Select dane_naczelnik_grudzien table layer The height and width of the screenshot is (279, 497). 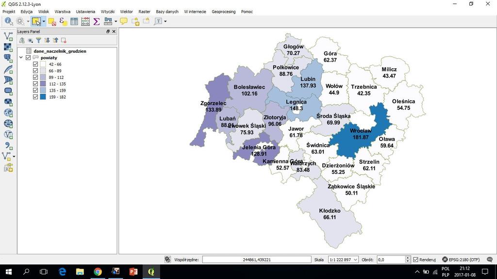pyautogui.click(x=60, y=51)
